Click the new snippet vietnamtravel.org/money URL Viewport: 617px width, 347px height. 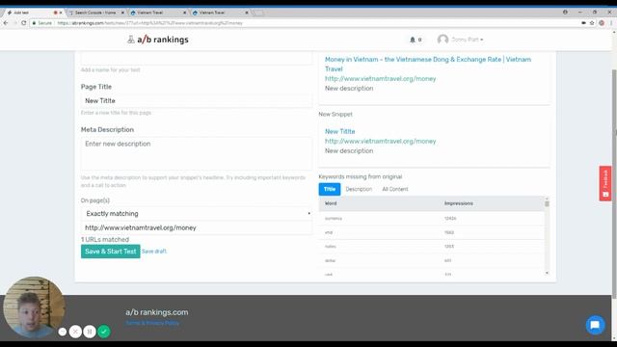click(380, 142)
